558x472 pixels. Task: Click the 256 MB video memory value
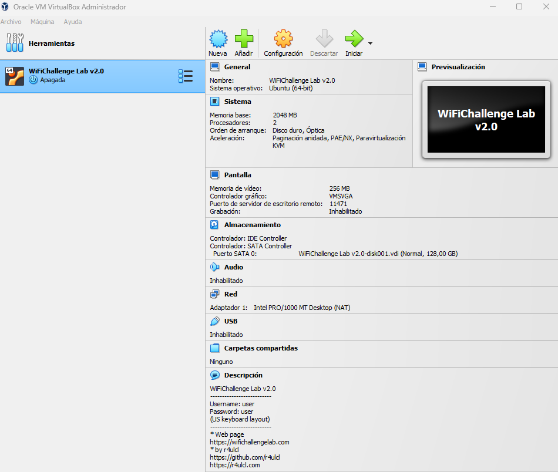(339, 188)
